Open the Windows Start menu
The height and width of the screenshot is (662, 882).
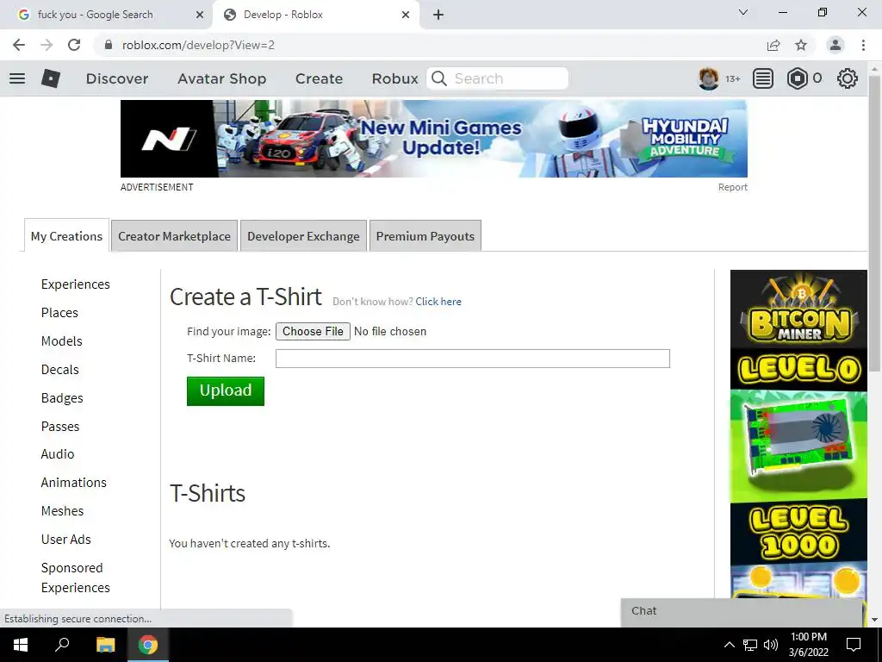(21, 645)
